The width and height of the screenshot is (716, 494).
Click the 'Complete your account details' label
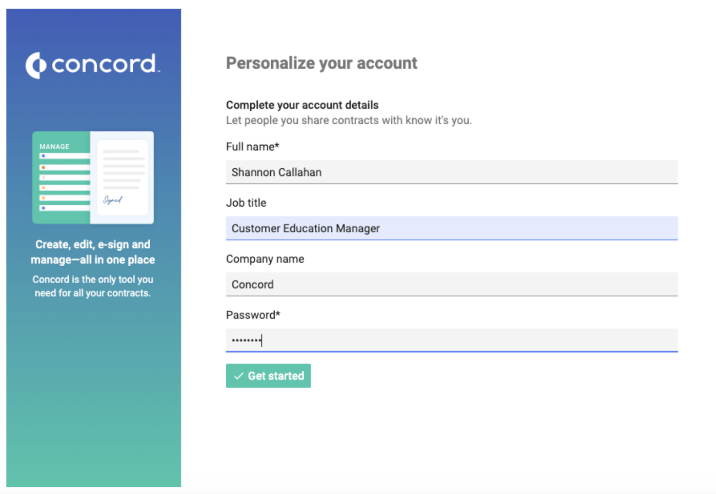301,105
